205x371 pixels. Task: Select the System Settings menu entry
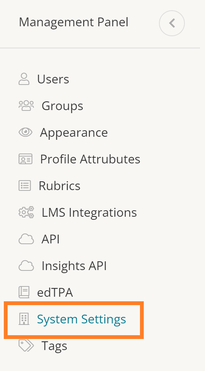[81, 319]
